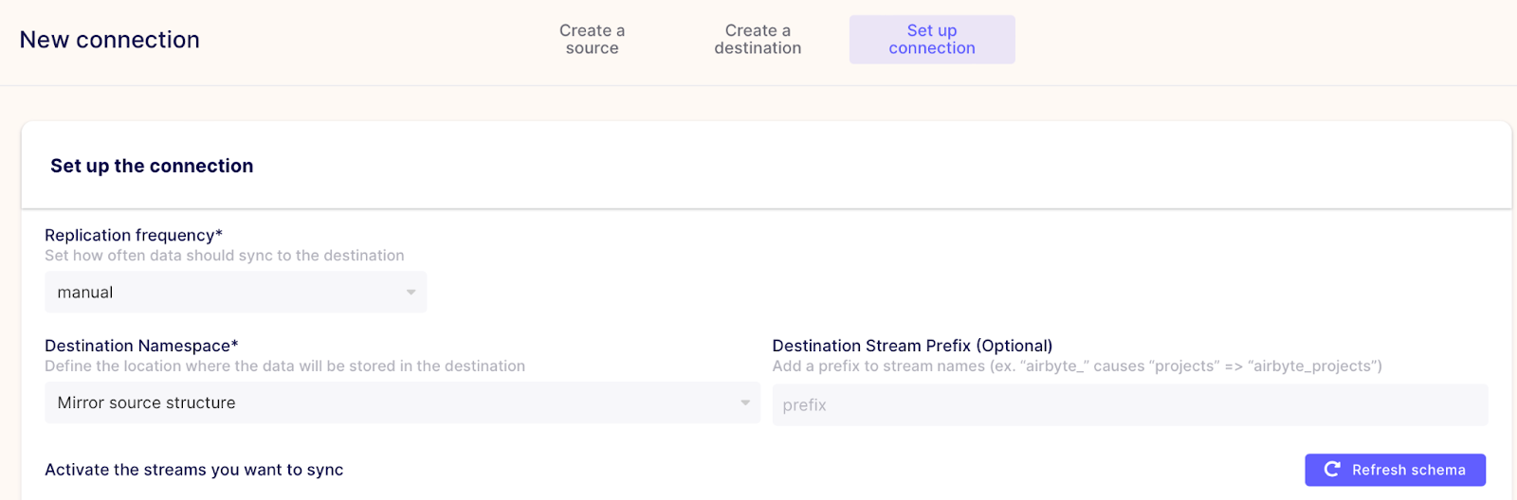
Task: Open the Replication frequency dropdown showing manual
Action: (235, 293)
